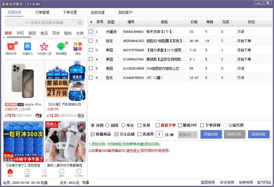Screen dimensions: 274x187
Task: Open the 官方网站 link
Action: click(264, 182)
